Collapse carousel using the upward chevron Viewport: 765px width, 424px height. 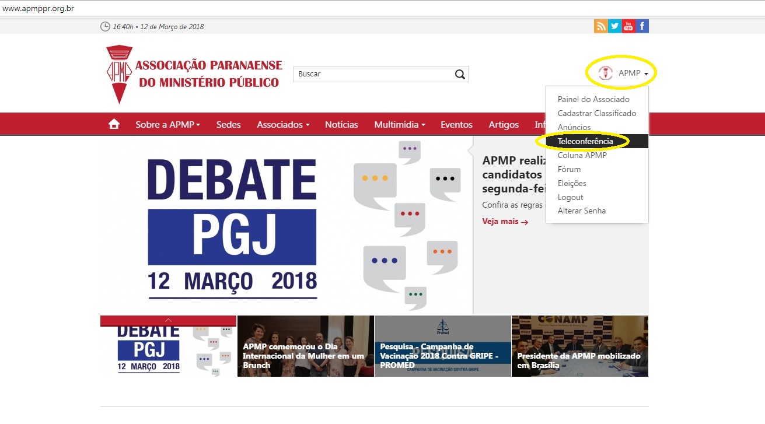point(168,320)
